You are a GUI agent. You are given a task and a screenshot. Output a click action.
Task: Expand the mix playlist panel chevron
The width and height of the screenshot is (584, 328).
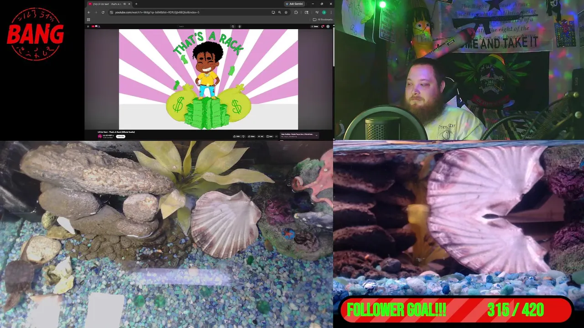coord(317,135)
